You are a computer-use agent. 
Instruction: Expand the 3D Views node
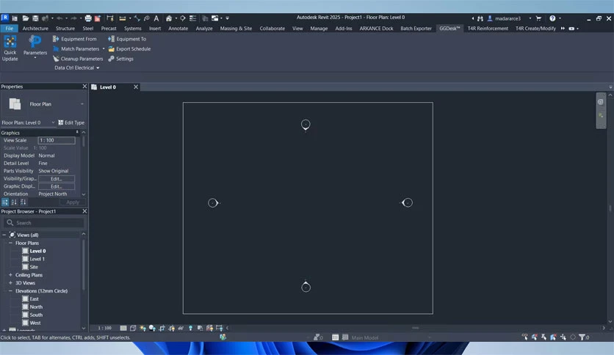point(10,282)
